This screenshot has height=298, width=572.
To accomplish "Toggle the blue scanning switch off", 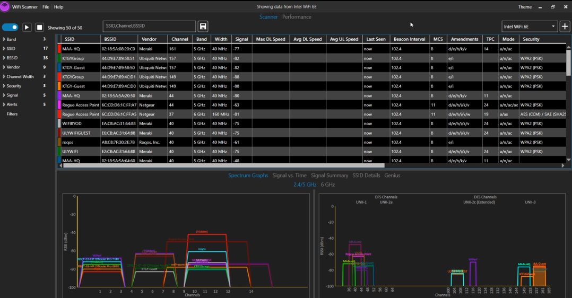I will point(10,28).
